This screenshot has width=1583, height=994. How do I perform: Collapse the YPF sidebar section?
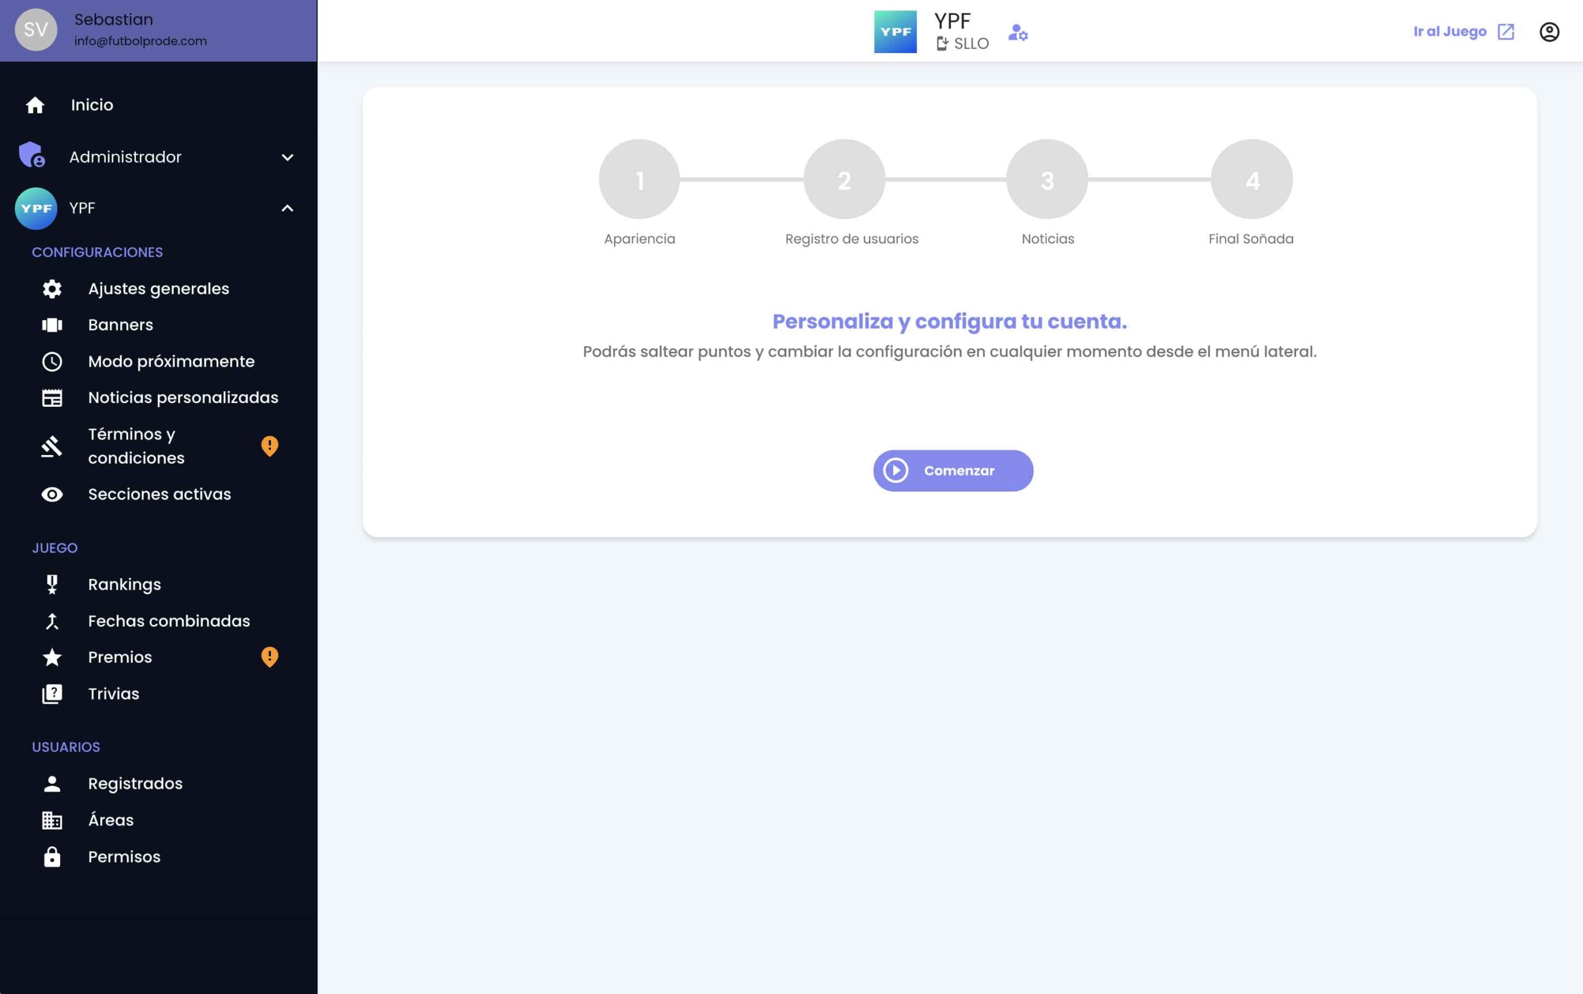coord(288,208)
